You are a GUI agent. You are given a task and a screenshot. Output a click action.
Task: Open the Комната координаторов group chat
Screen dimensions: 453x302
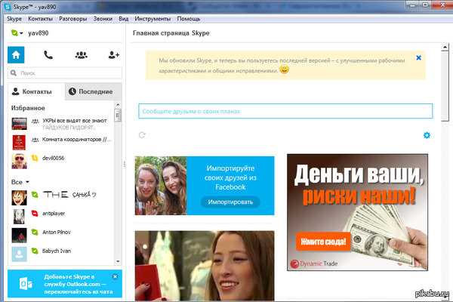[61, 143]
